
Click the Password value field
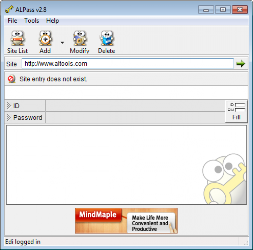click(135, 117)
